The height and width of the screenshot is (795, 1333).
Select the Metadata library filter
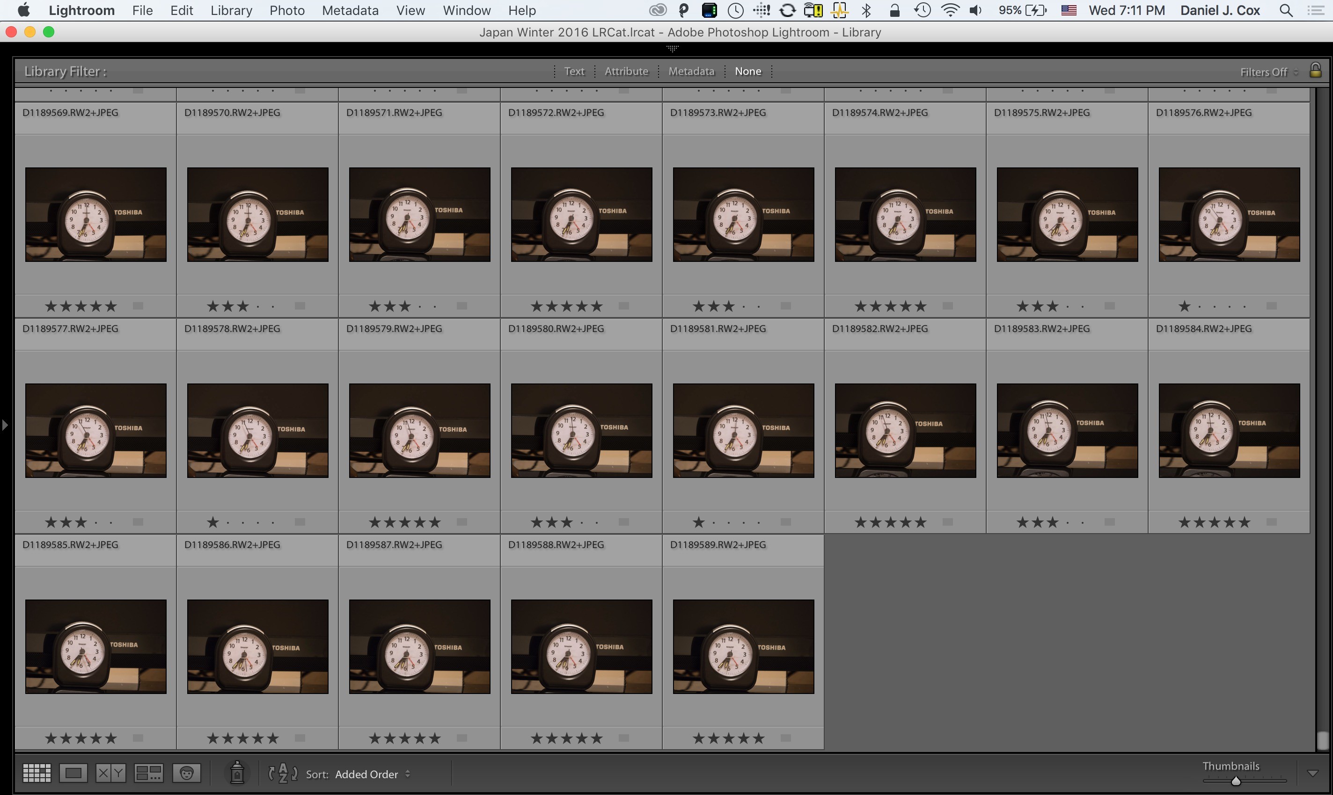691,71
